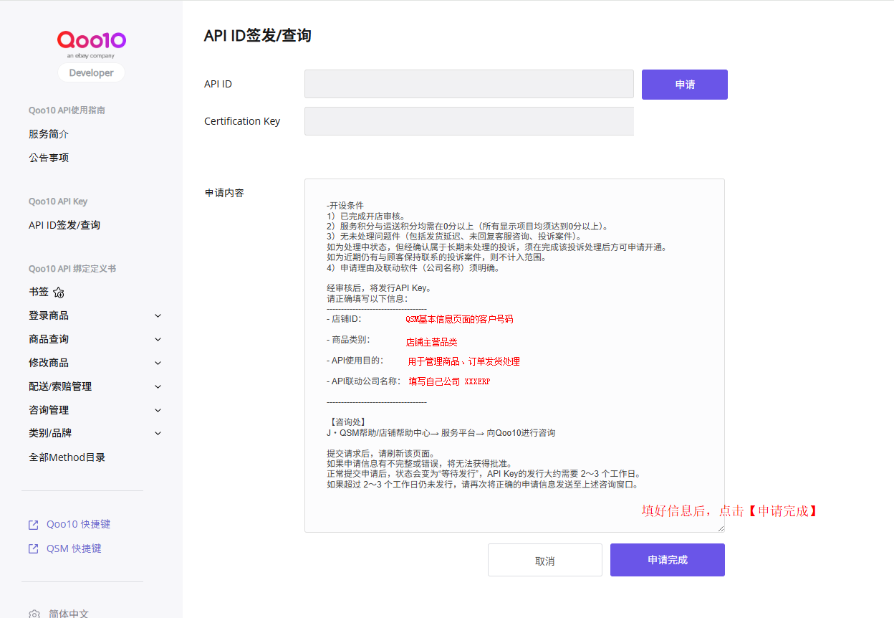Viewport: 894px width, 618px height.
Task: Open 全部Method目录 list
Action: tap(67, 457)
